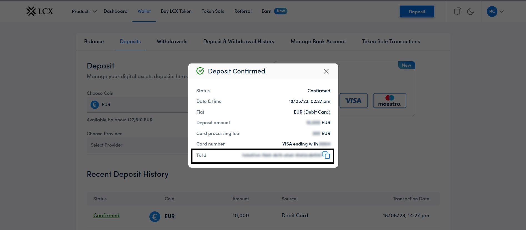Viewport: 526px width, 230px height.
Task: Open the Select Provider field
Action: point(137,145)
